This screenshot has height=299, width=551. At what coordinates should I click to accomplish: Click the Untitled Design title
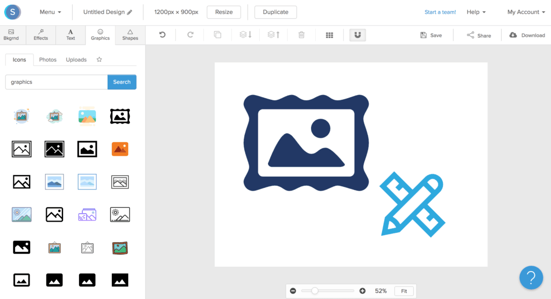(x=104, y=12)
